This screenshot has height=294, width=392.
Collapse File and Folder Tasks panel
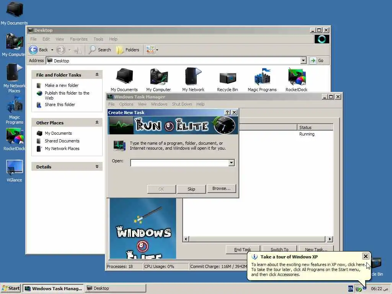click(x=97, y=75)
